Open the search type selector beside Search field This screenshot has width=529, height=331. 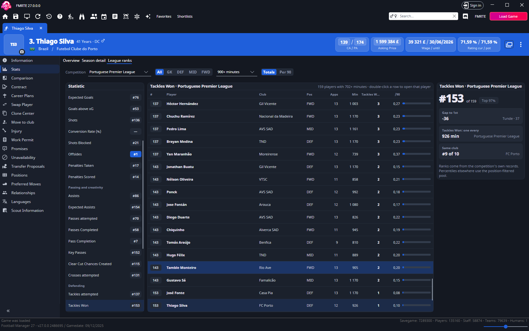point(394,16)
